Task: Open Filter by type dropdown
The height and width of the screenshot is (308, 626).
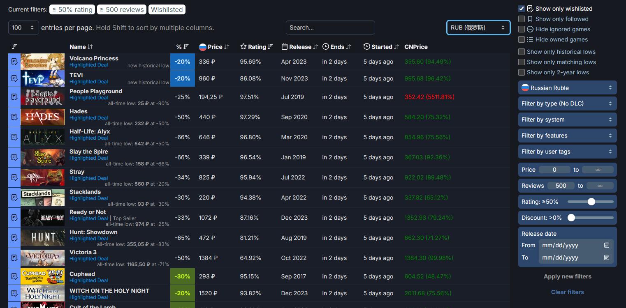Action: pos(567,103)
